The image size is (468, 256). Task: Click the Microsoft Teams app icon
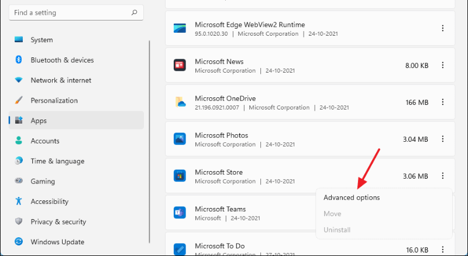pos(180,213)
